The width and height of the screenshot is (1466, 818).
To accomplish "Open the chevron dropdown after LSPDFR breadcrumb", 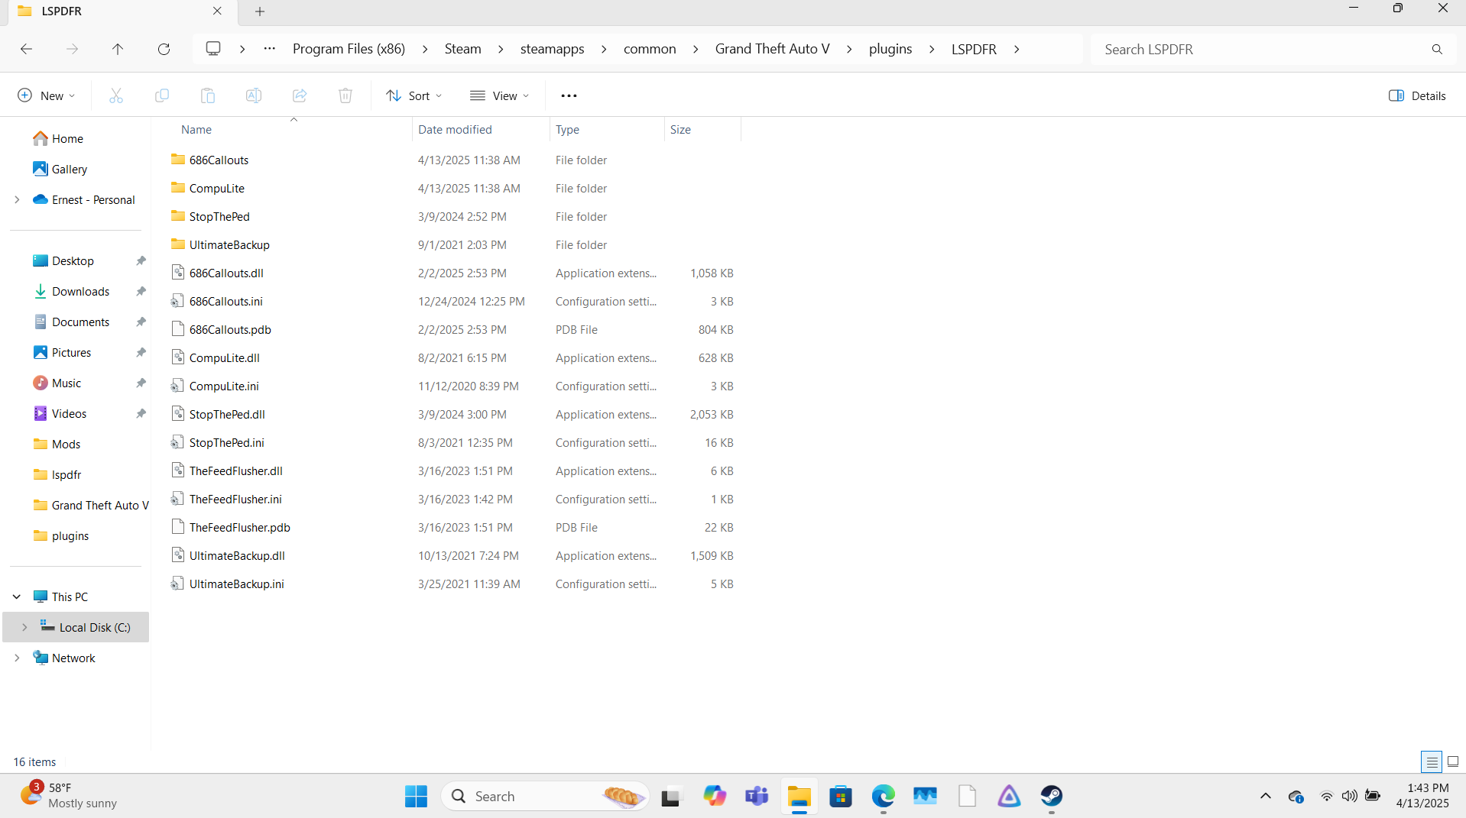I will click(1017, 49).
